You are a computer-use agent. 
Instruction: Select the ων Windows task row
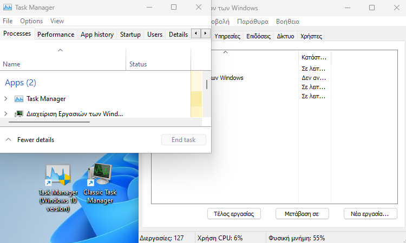point(227,78)
